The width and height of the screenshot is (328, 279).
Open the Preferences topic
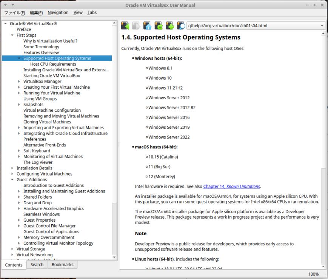coord(35,139)
